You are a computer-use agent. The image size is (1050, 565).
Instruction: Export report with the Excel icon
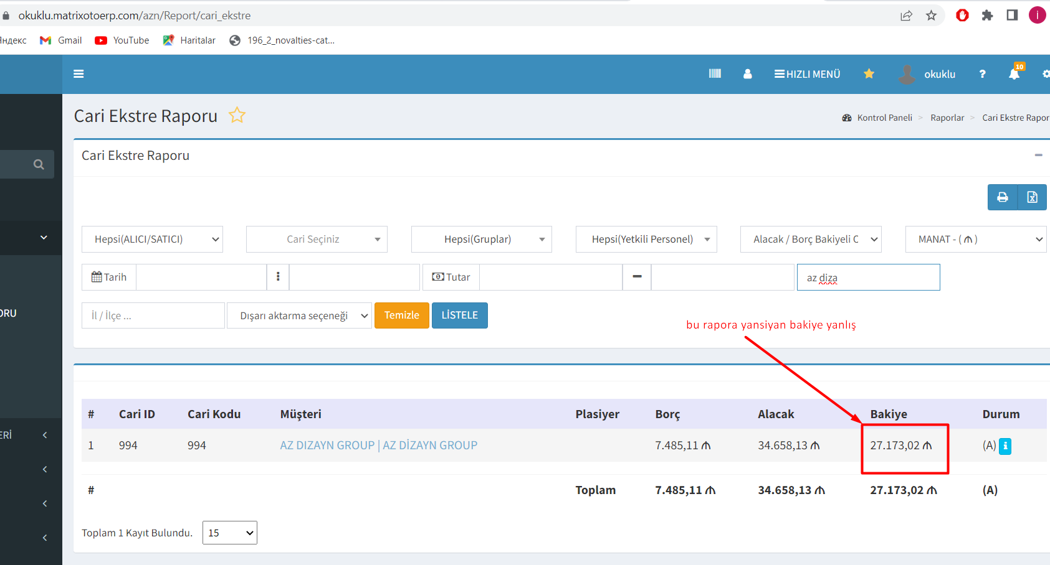[x=1032, y=197]
